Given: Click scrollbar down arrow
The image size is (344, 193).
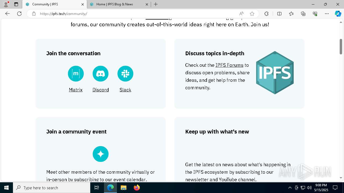Looking at the screenshot, I should pyautogui.click(x=341, y=178).
